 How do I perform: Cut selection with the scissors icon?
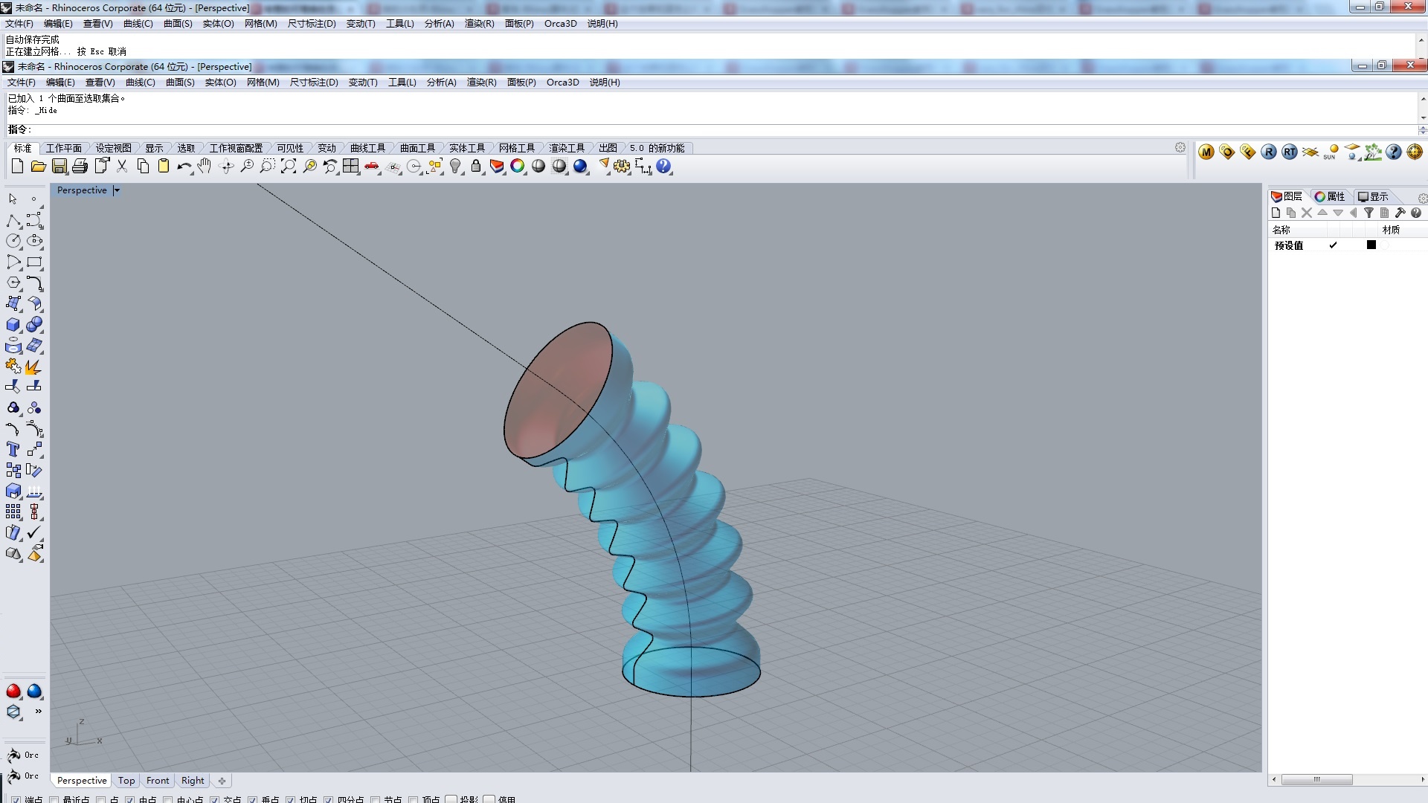[122, 166]
